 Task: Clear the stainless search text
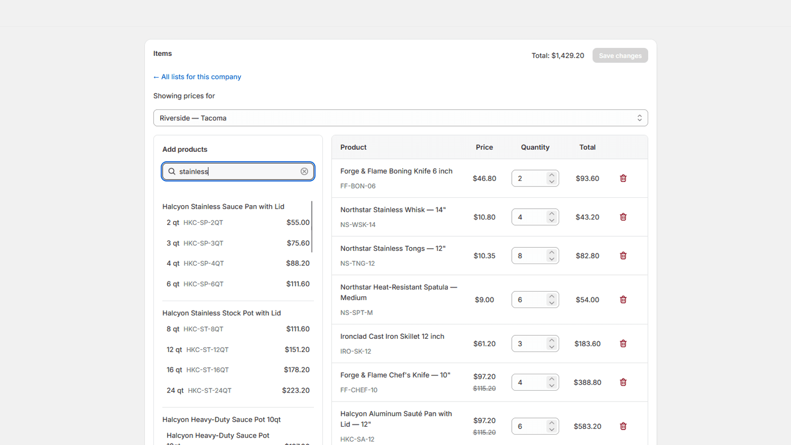[304, 172]
